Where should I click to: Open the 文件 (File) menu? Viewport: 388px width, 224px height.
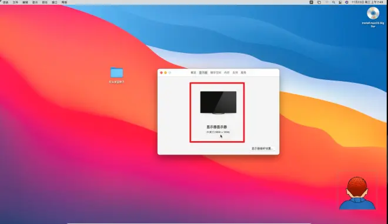tap(15, 2)
